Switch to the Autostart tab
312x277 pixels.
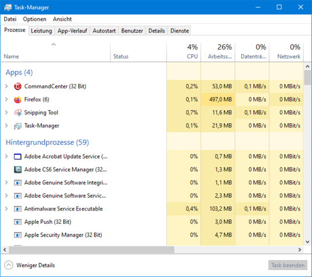(x=104, y=31)
